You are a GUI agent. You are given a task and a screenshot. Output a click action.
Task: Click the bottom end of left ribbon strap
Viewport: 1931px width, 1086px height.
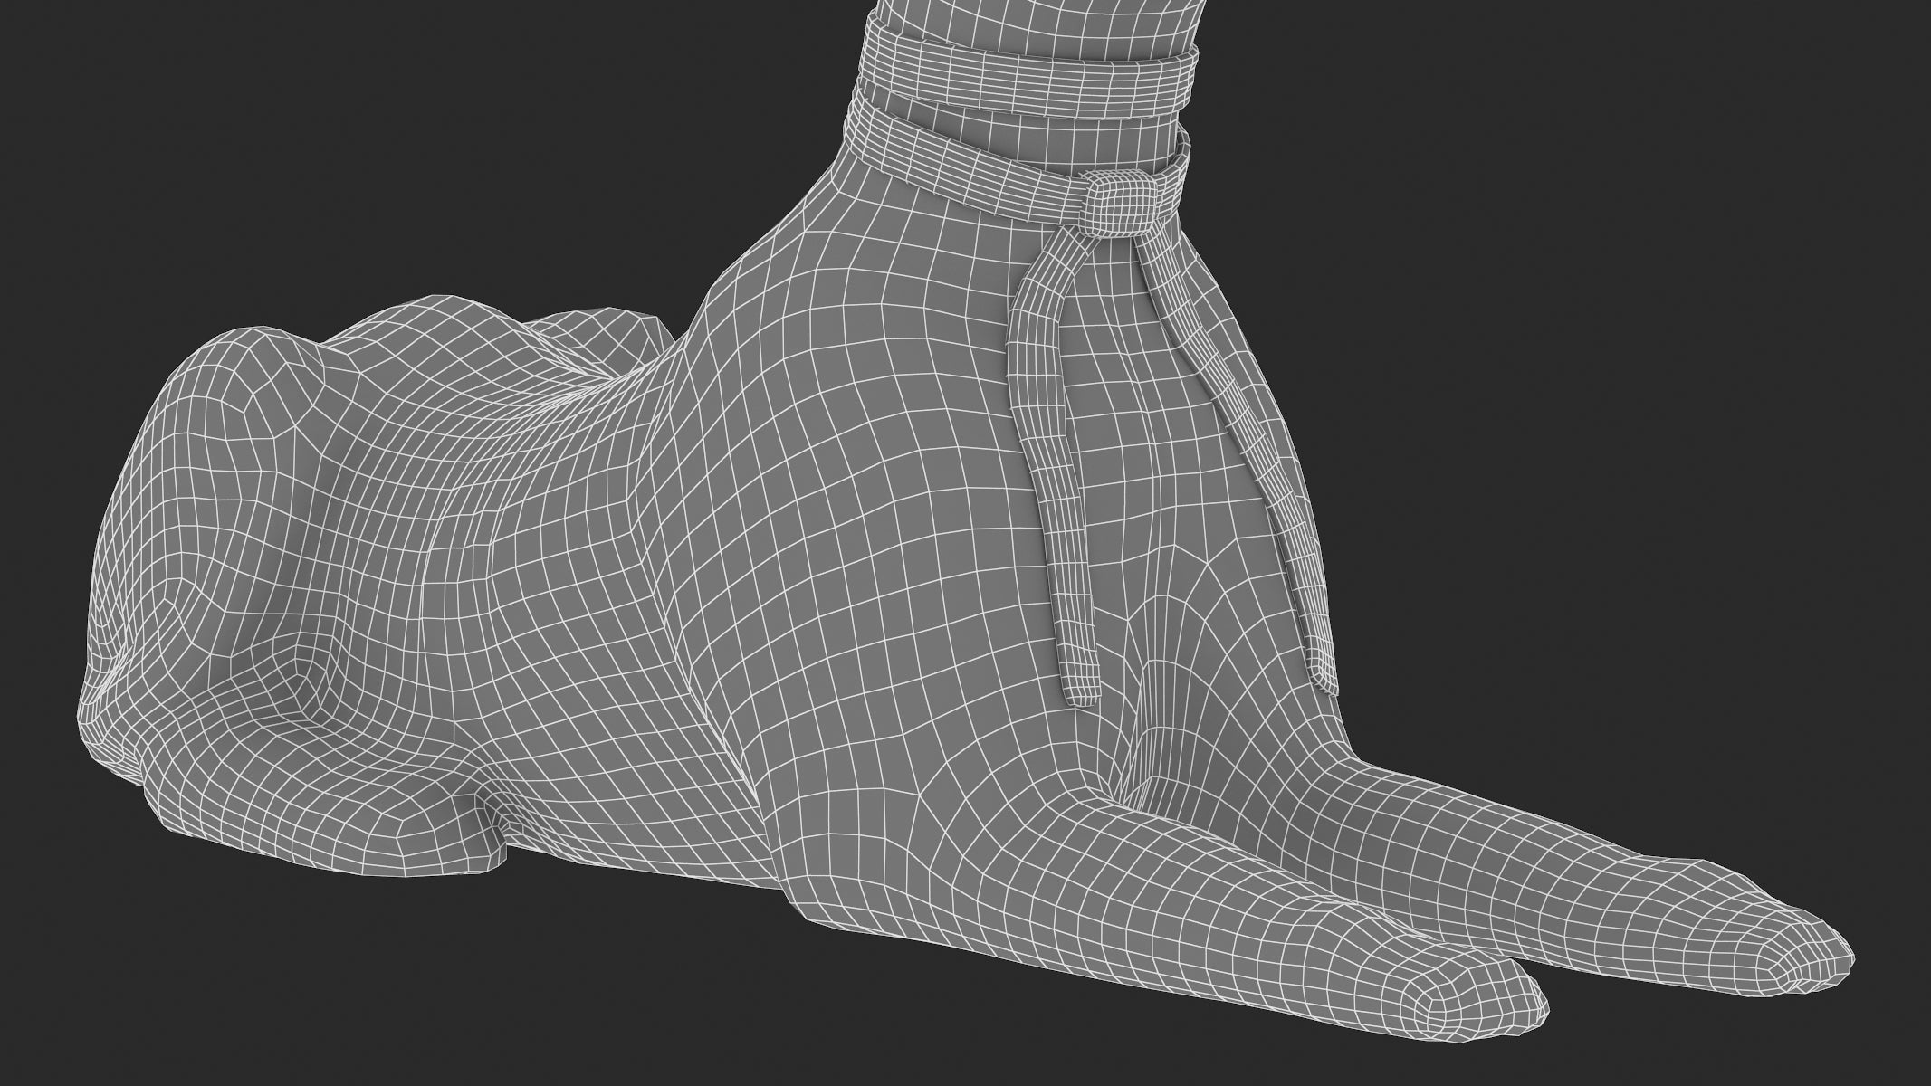pyautogui.click(x=1081, y=692)
